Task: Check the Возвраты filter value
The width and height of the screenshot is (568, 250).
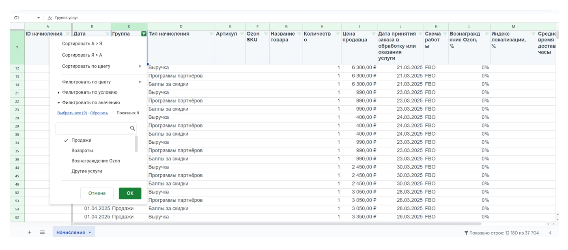Action: 82,151
